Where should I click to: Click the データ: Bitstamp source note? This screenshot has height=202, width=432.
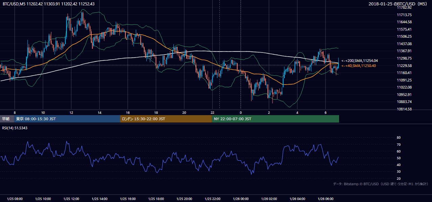[x=381, y=184]
